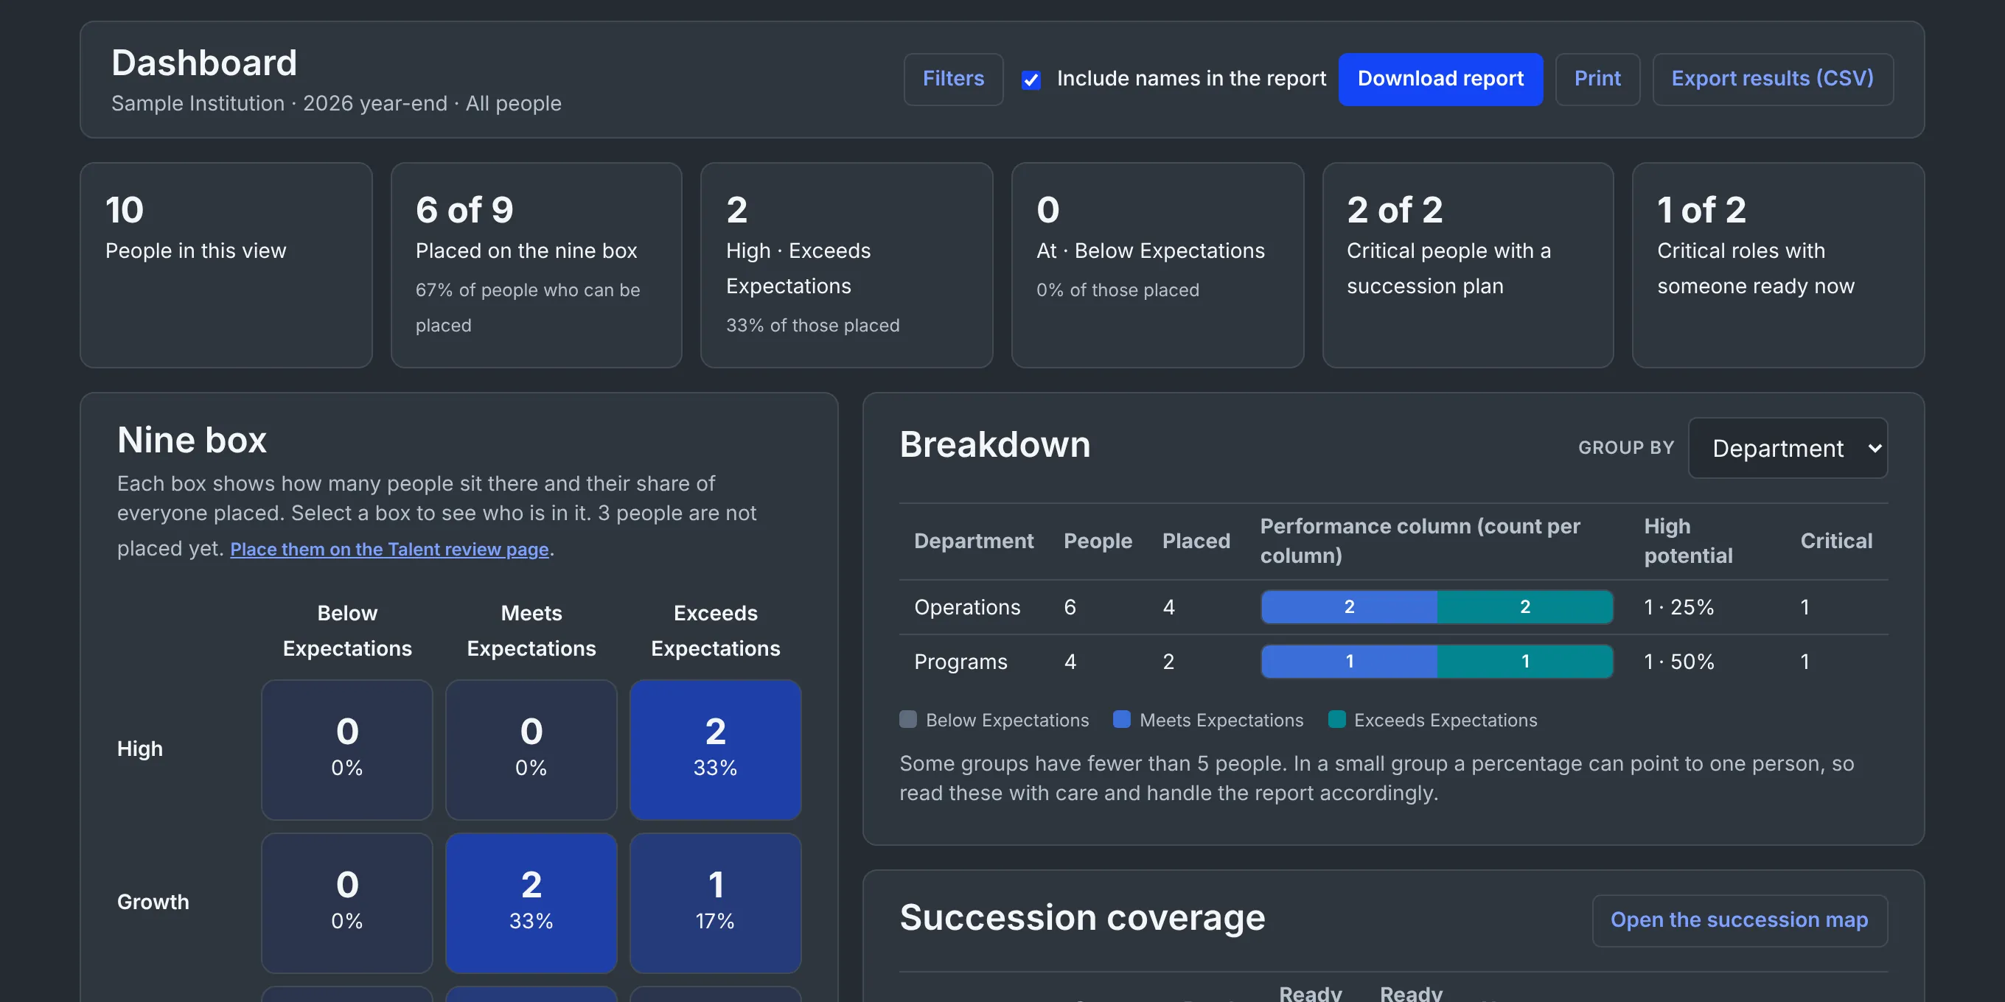The height and width of the screenshot is (1002, 2005).
Task: Select the Growth Meets Expectations box with 2
Action: [x=531, y=903]
